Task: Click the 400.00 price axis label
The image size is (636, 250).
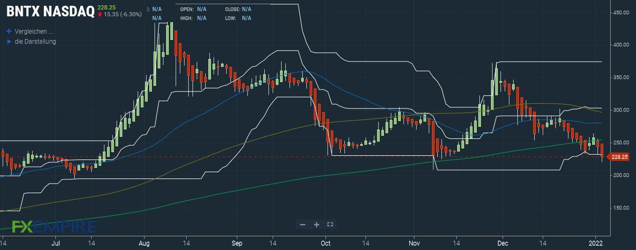Action: click(x=622, y=45)
